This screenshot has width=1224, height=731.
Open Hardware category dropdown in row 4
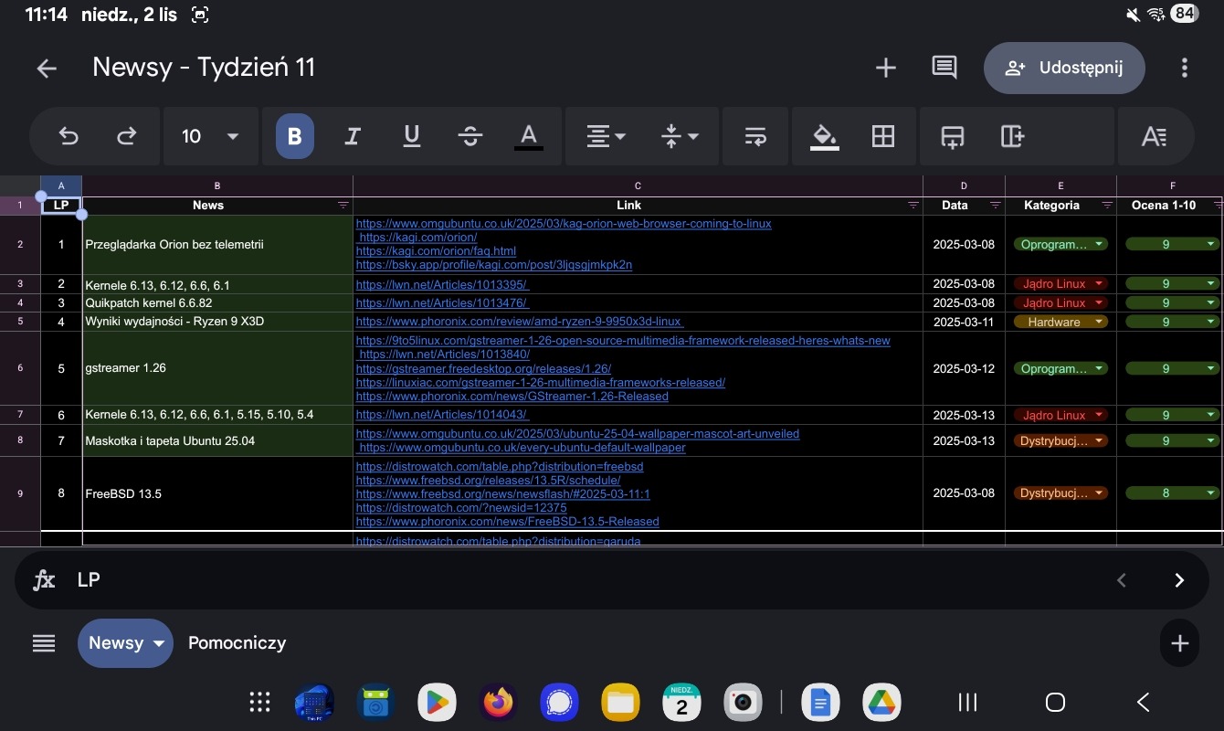(x=1060, y=322)
